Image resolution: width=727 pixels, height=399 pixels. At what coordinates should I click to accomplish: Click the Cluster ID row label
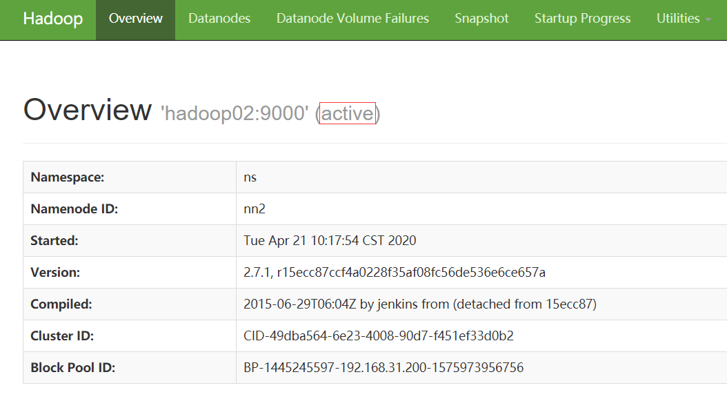pyautogui.click(x=61, y=336)
